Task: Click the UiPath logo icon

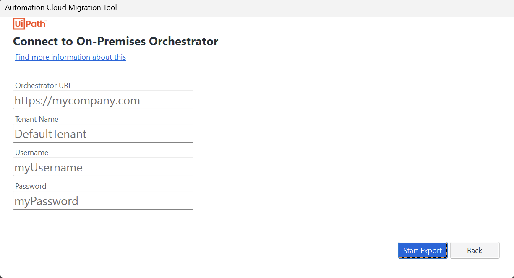Action: pos(29,24)
